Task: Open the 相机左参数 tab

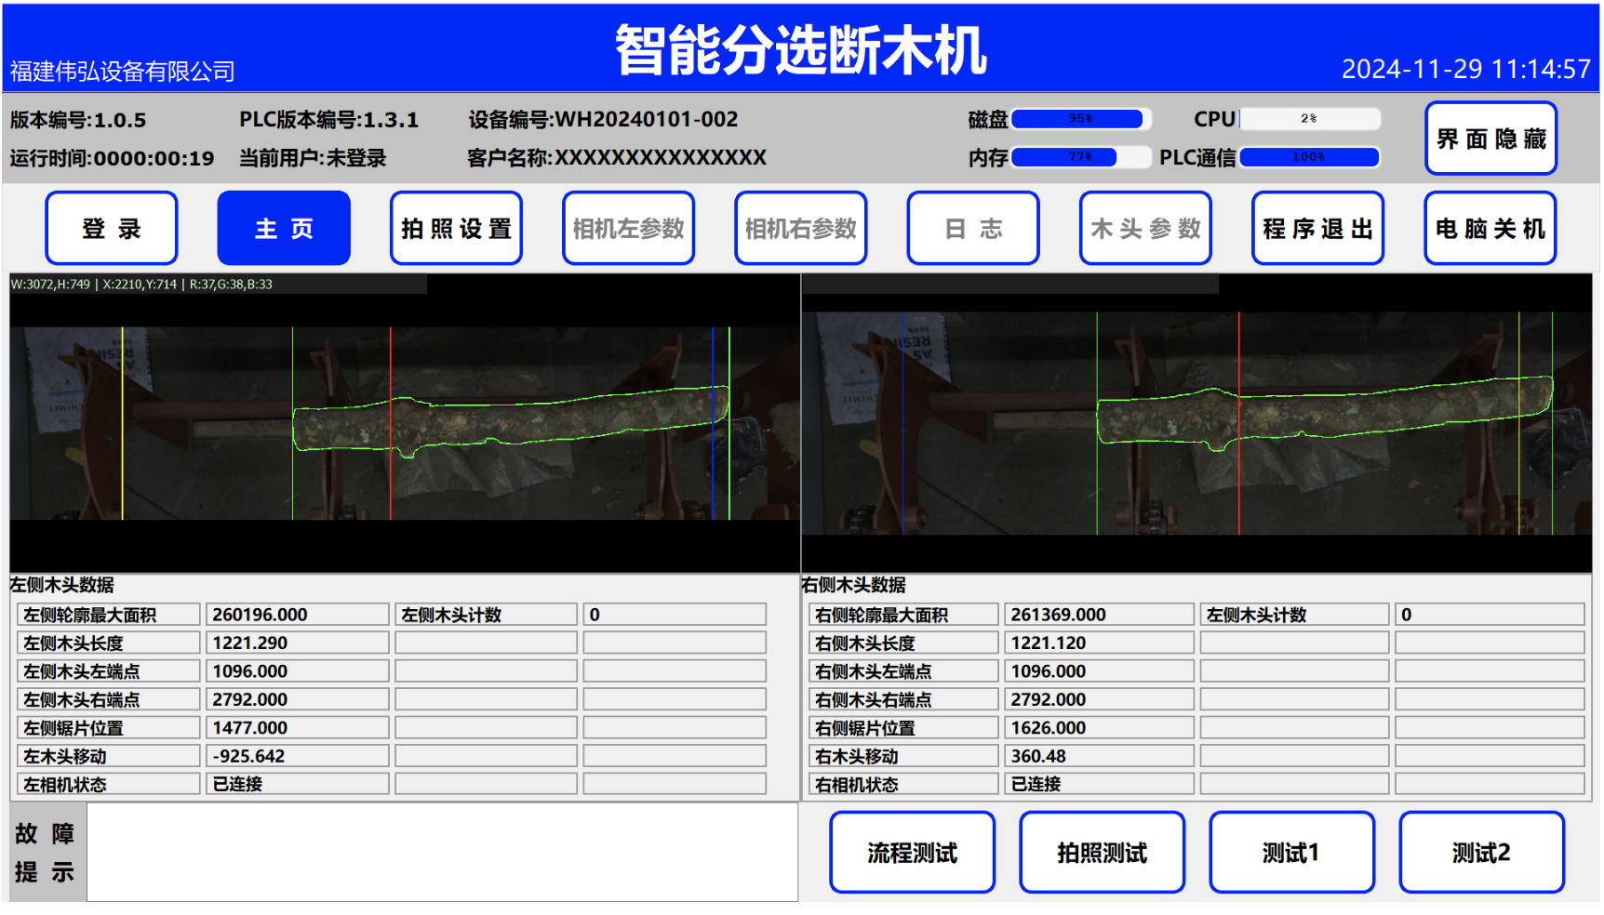Action: click(x=628, y=229)
